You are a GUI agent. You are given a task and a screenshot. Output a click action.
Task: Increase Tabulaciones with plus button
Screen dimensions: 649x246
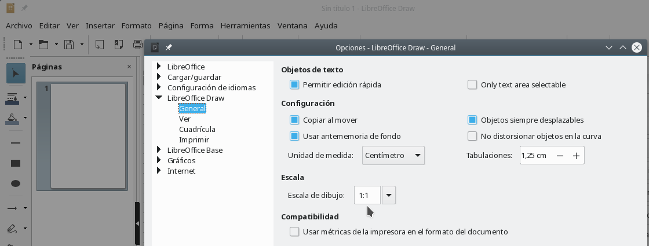click(x=576, y=156)
